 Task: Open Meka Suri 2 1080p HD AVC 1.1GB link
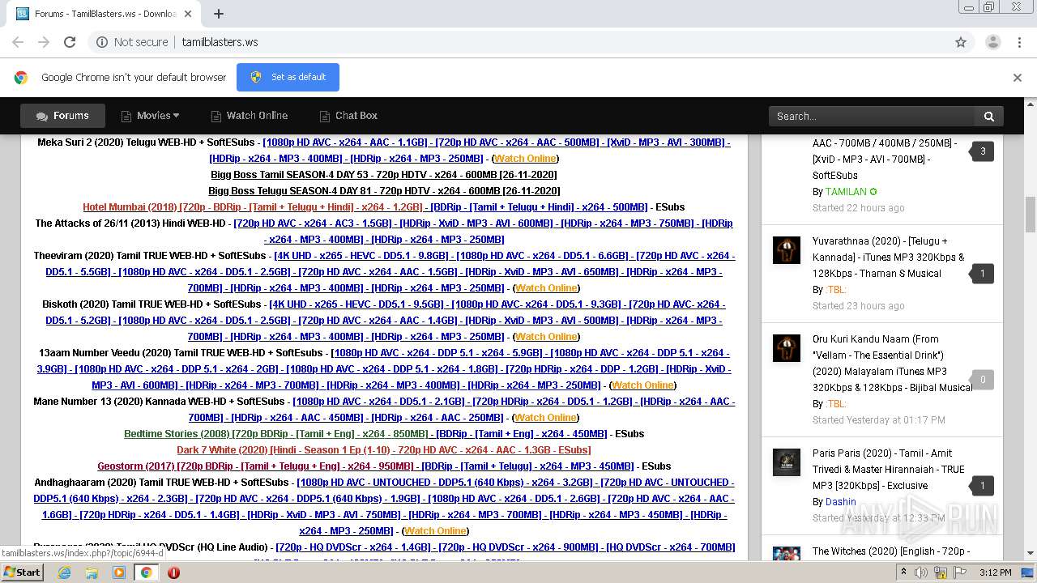coord(345,143)
